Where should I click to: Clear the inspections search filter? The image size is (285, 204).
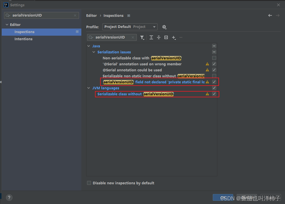click(133, 37)
